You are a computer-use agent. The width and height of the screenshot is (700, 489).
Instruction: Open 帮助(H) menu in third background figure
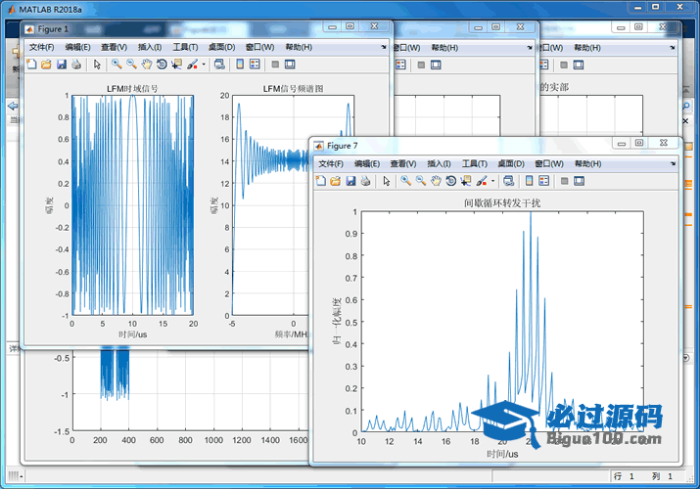[x=587, y=48]
